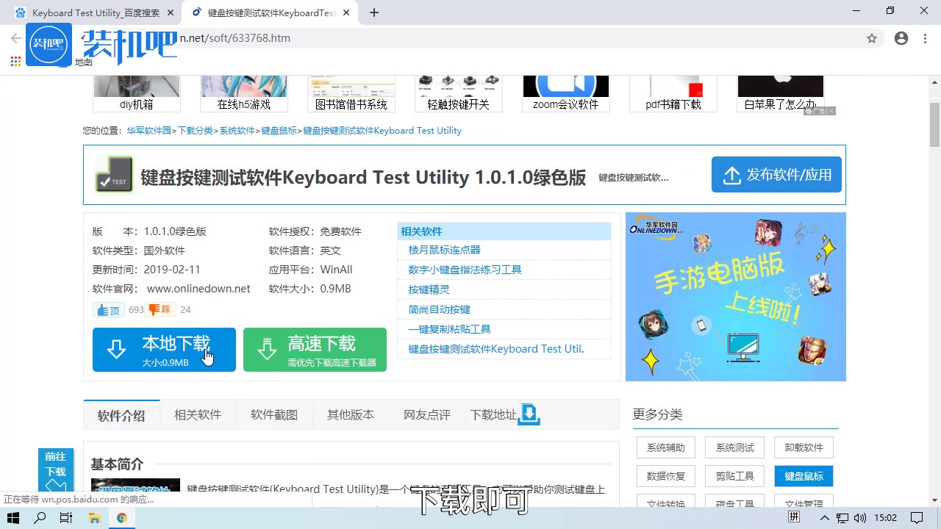Bookmark this page with the star icon
This screenshot has width=941, height=529.
coord(872,38)
